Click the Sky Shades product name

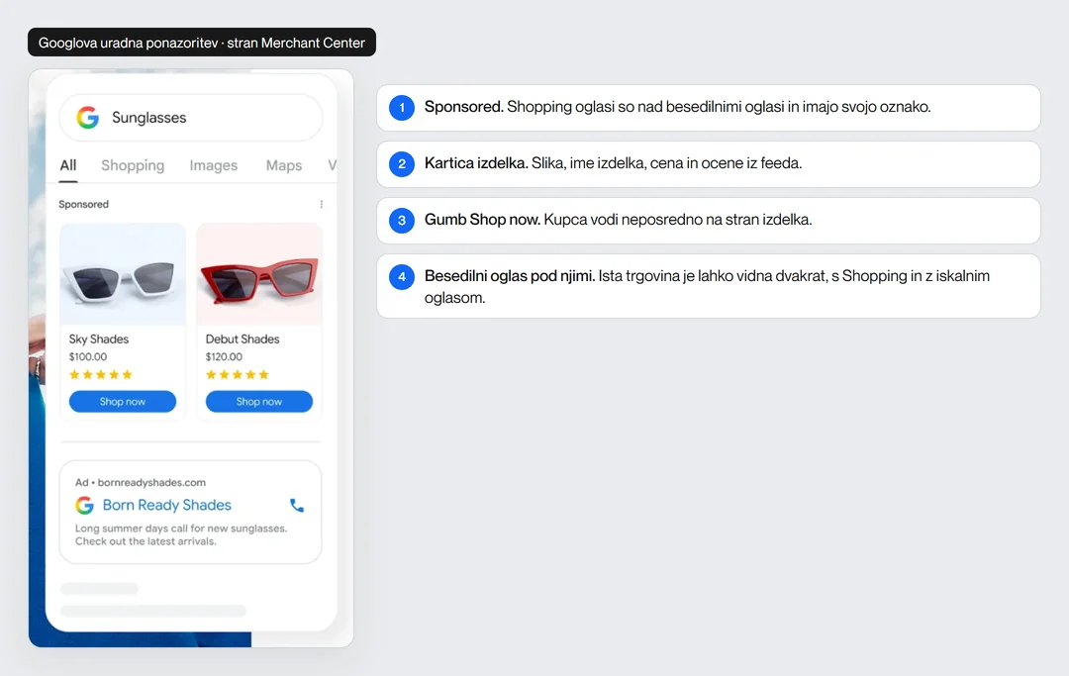[99, 339]
